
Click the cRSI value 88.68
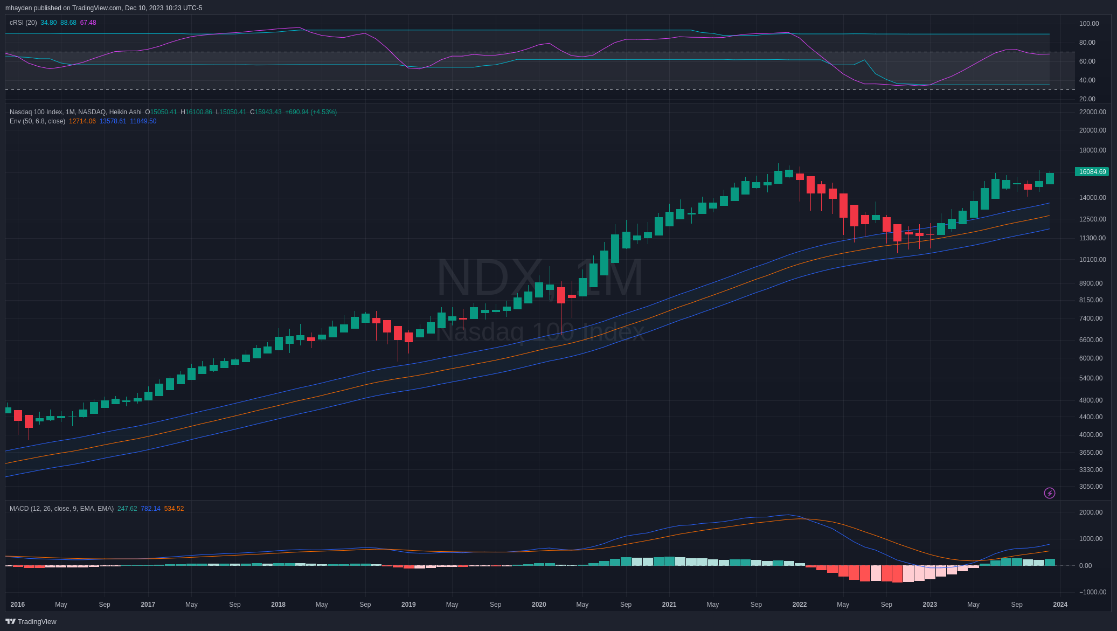(x=68, y=23)
